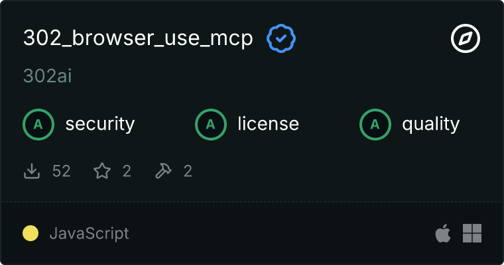Click the download count 52

(62, 171)
